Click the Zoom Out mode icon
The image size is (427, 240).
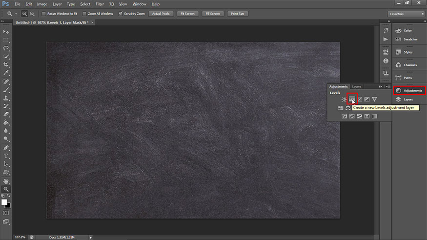[x=32, y=14]
